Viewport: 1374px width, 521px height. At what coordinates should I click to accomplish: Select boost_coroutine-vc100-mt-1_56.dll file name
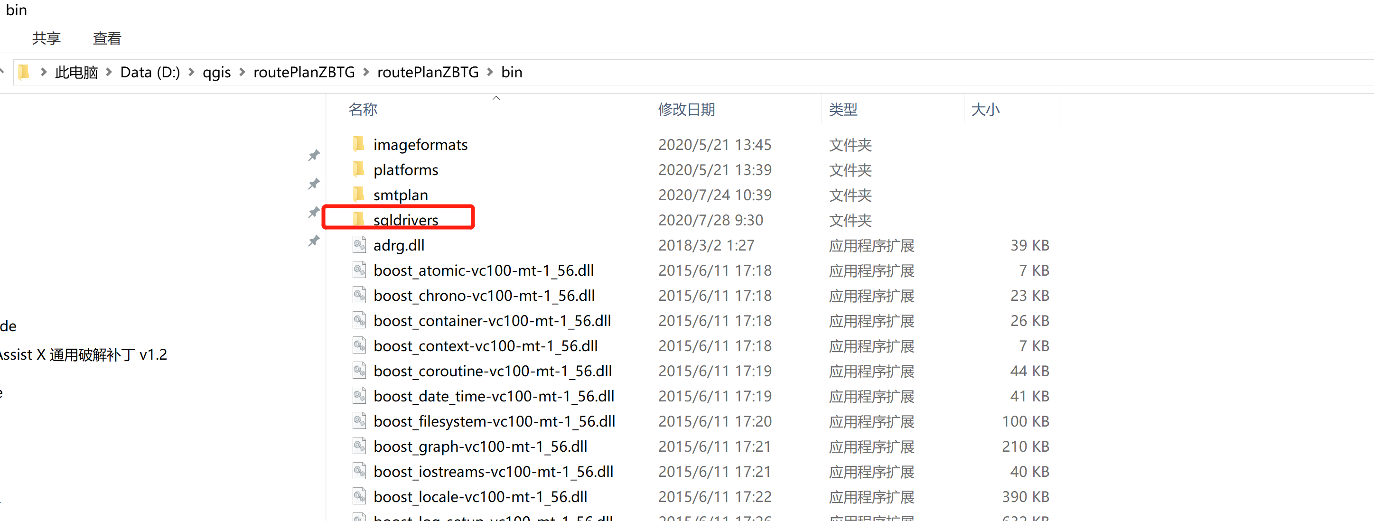(493, 371)
